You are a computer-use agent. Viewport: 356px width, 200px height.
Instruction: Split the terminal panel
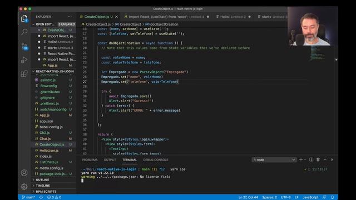click(311, 159)
